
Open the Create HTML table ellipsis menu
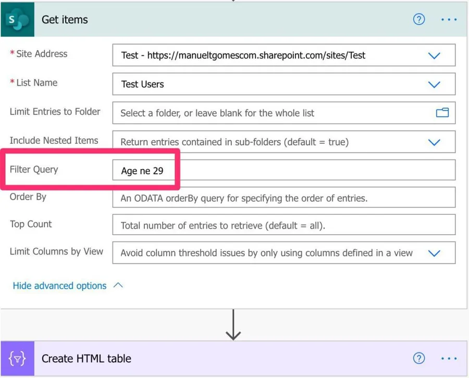pyautogui.click(x=449, y=359)
